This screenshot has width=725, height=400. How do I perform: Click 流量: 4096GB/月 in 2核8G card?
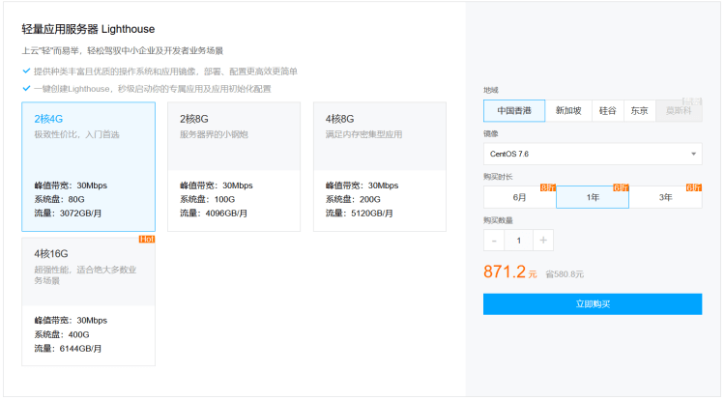[214, 214]
